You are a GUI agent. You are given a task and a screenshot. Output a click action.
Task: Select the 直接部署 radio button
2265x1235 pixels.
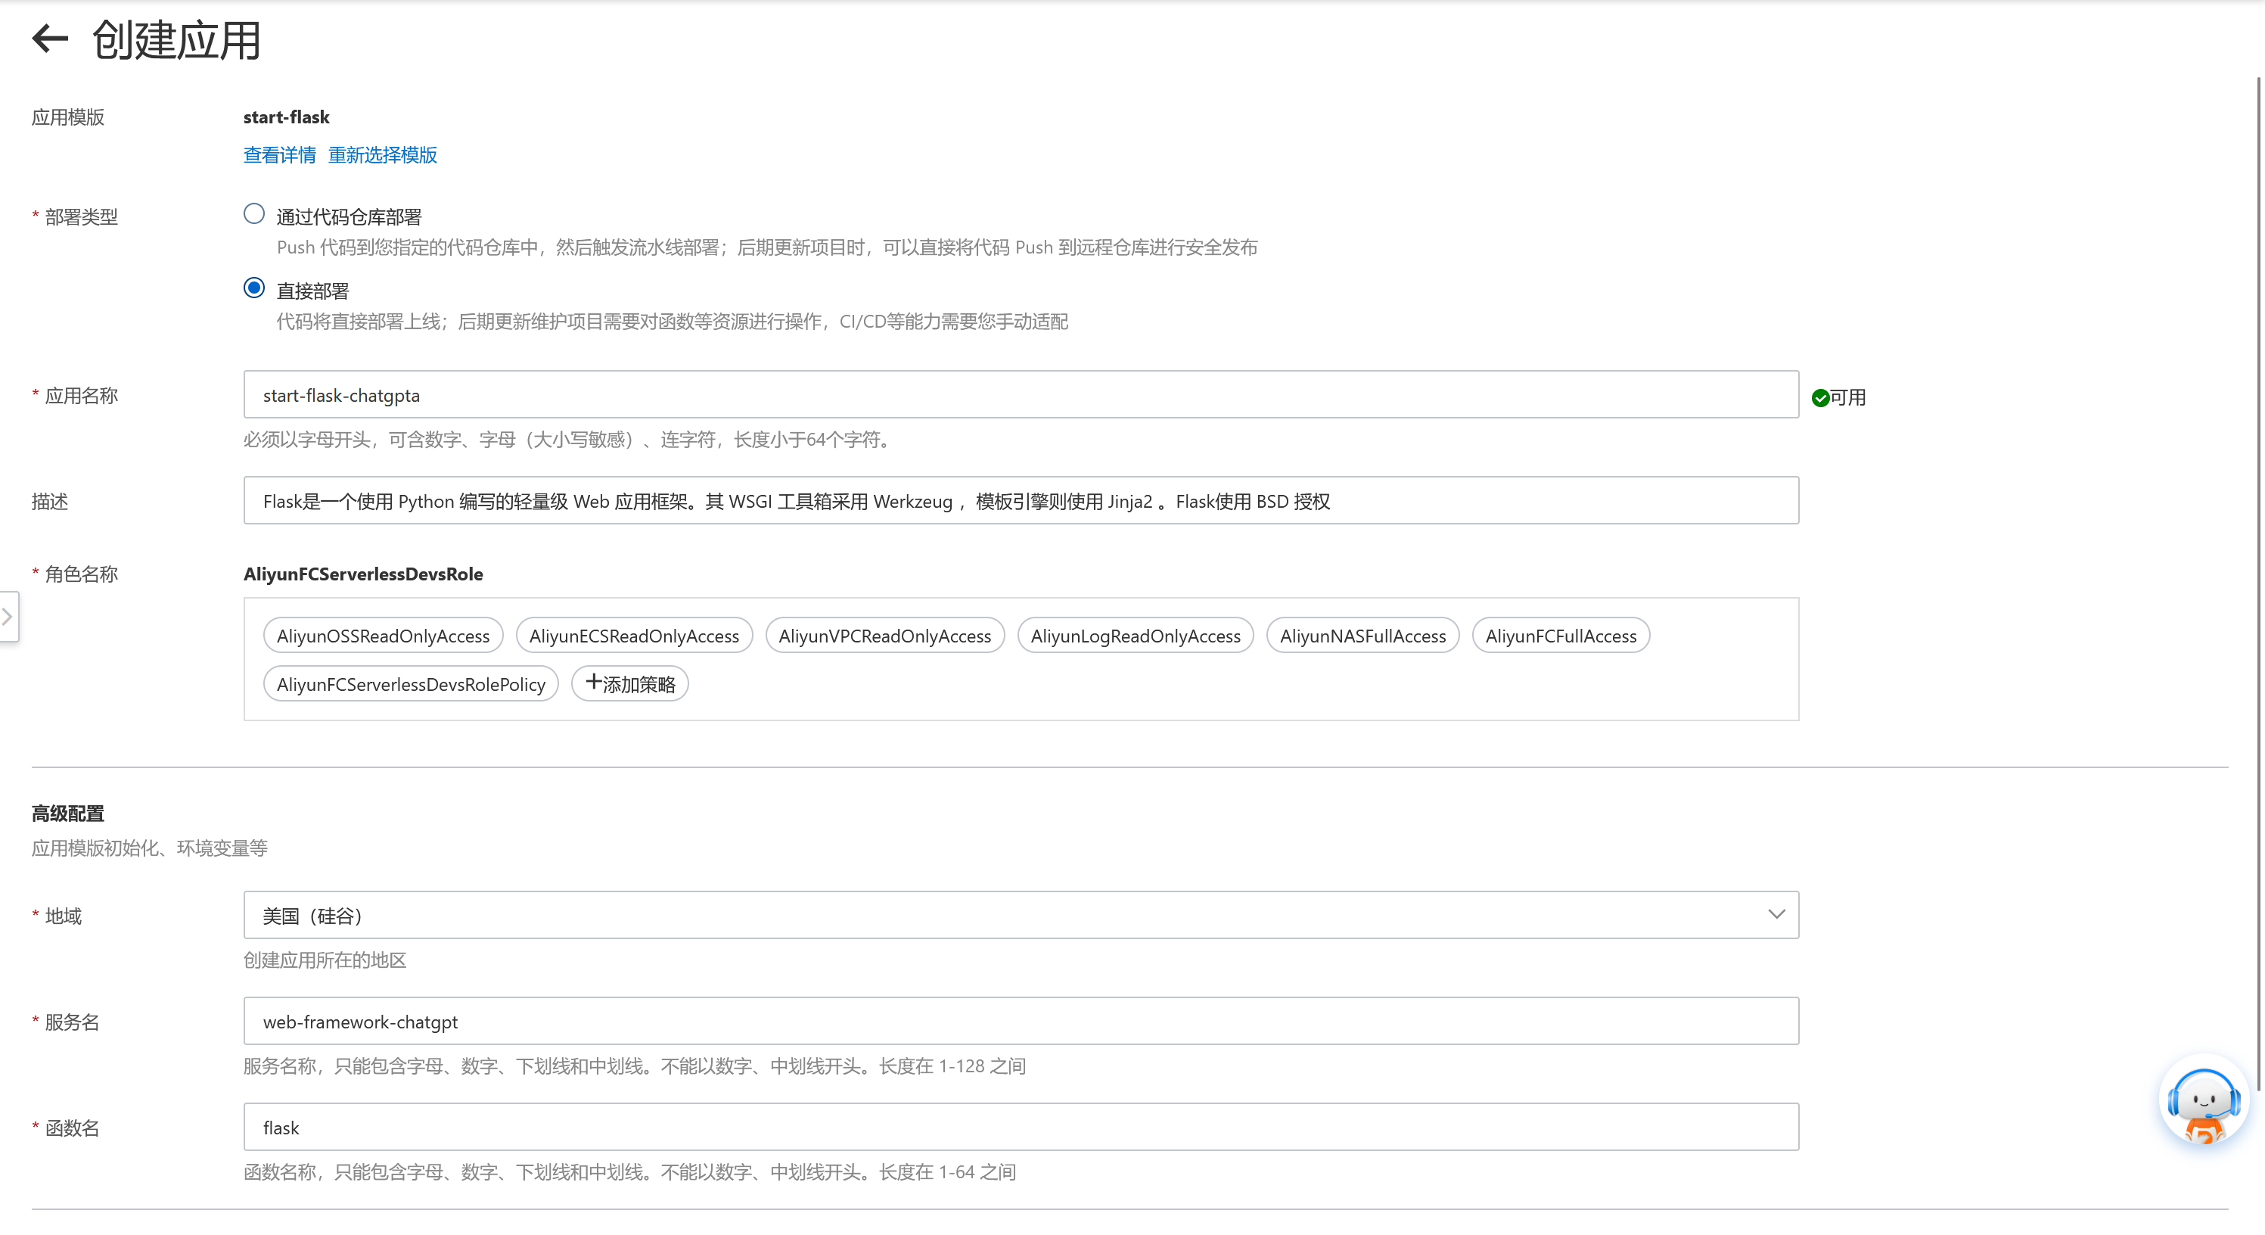pyautogui.click(x=253, y=288)
